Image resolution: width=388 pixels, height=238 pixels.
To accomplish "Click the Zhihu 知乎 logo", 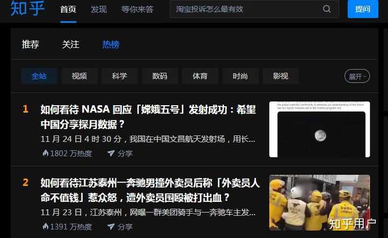I will 27,8.
